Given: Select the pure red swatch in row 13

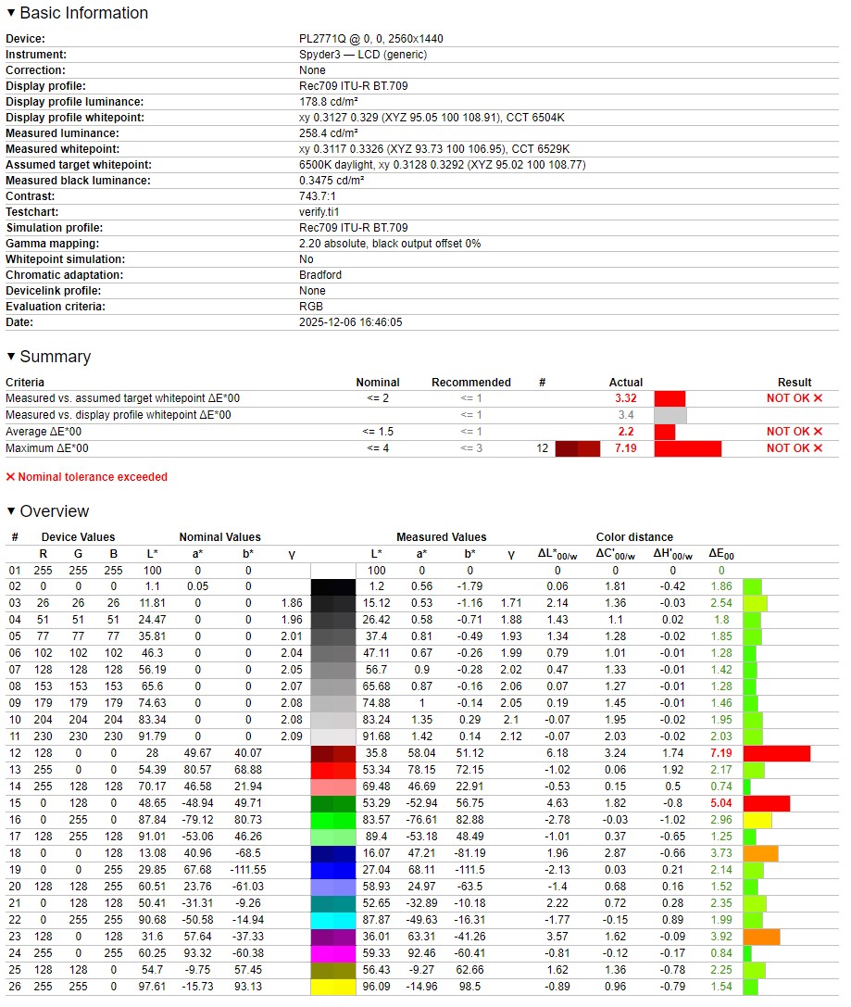Looking at the screenshot, I should tap(333, 770).
